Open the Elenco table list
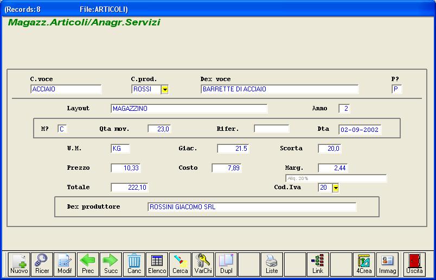The image size is (436, 280). [157, 264]
